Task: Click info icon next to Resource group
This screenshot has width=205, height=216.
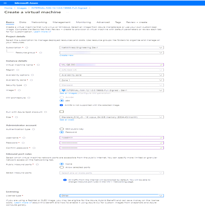Action: click(40, 53)
